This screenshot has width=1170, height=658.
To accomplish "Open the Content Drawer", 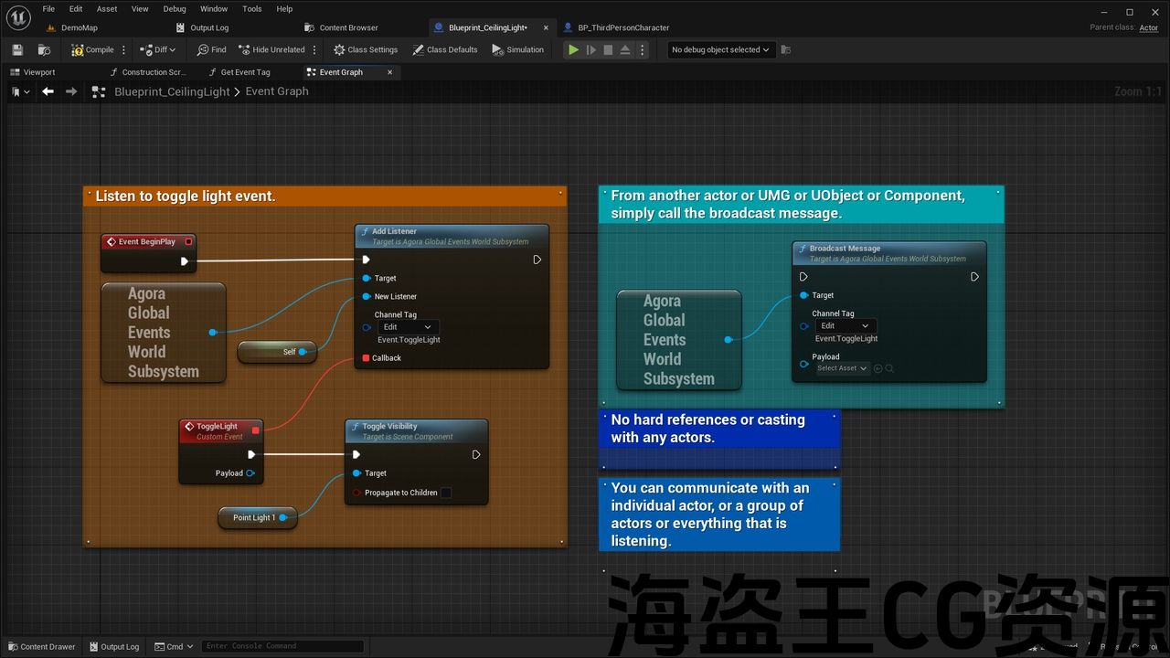I will pyautogui.click(x=41, y=646).
